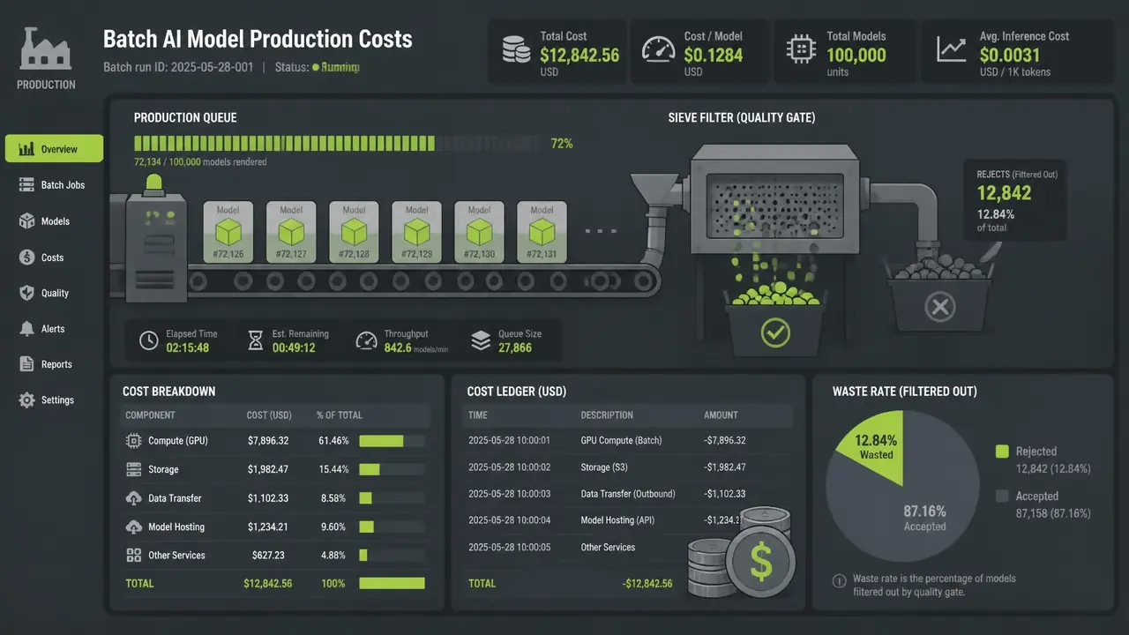
Task: Click the Throughput speedometer icon
Action: click(x=366, y=340)
